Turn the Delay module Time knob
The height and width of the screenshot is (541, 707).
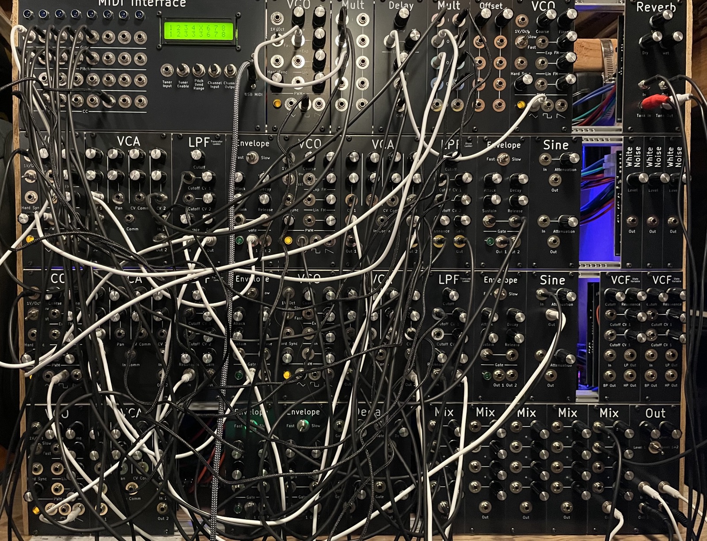point(402,16)
